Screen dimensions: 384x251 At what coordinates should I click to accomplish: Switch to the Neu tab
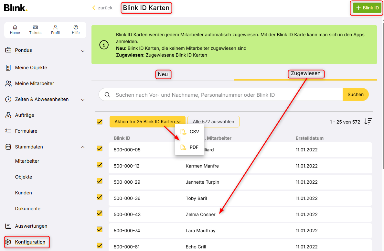pos(163,74)
